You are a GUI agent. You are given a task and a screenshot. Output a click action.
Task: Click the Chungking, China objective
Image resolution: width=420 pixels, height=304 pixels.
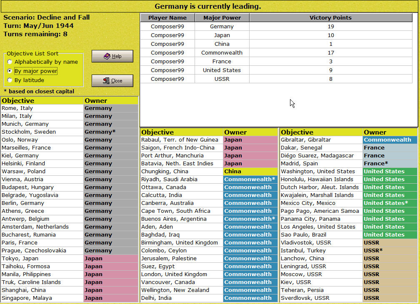(x=182, y=172)
